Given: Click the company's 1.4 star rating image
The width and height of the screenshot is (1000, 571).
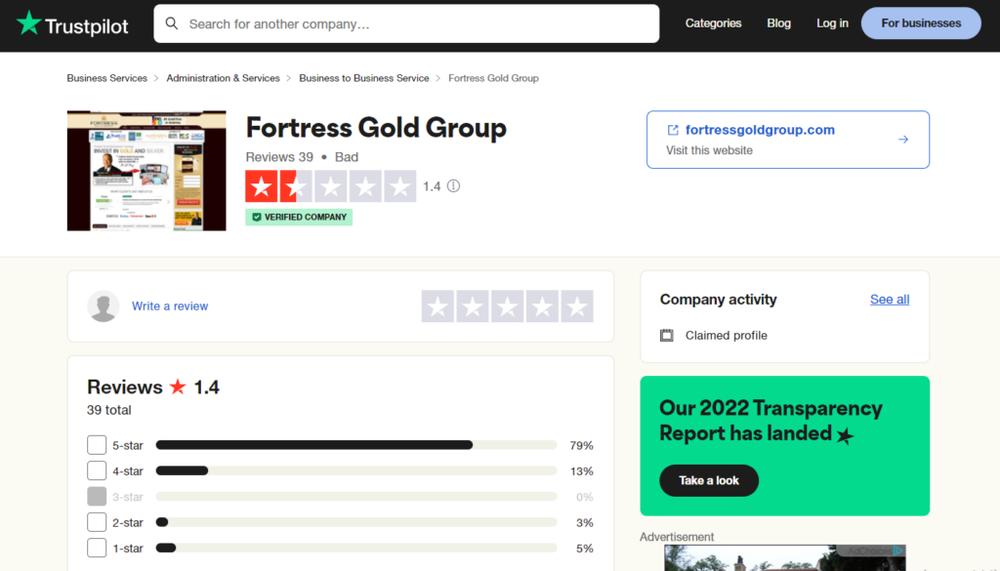Looking at the screenshot, I should (330, 186).
